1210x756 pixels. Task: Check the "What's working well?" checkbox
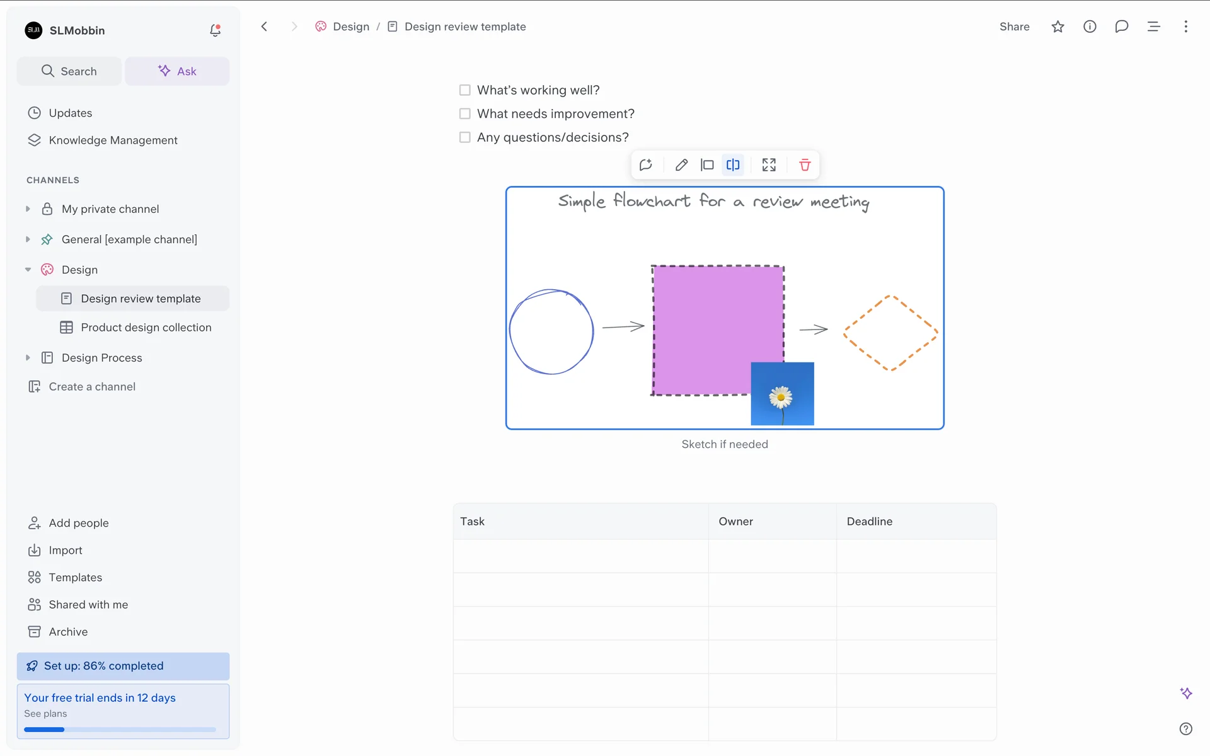click(465, 90)
